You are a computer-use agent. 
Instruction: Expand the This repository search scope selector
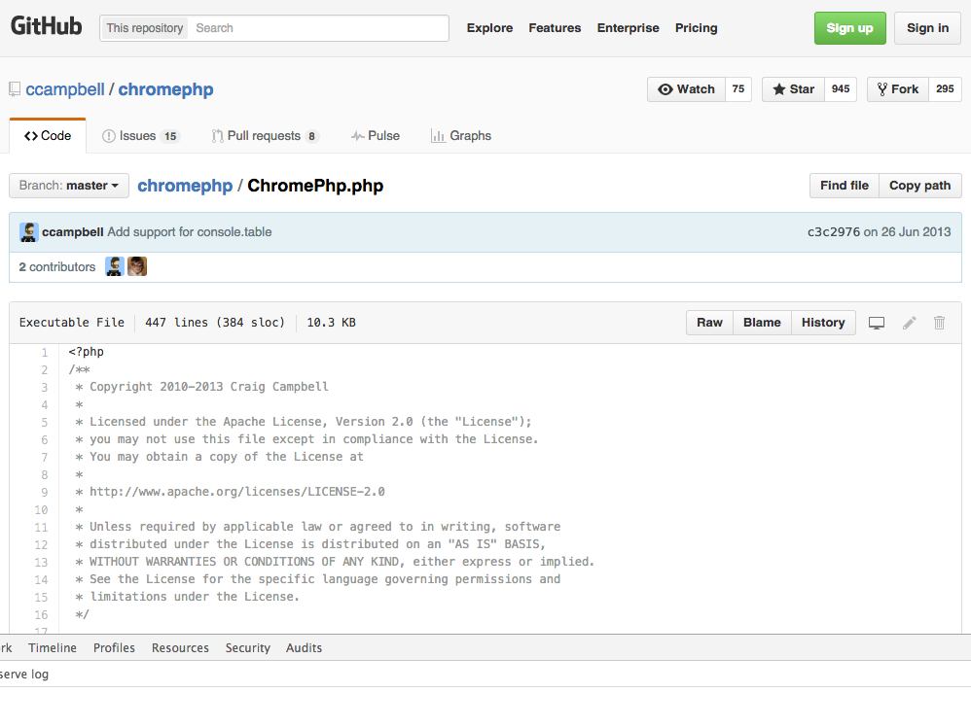coord(143,27)
